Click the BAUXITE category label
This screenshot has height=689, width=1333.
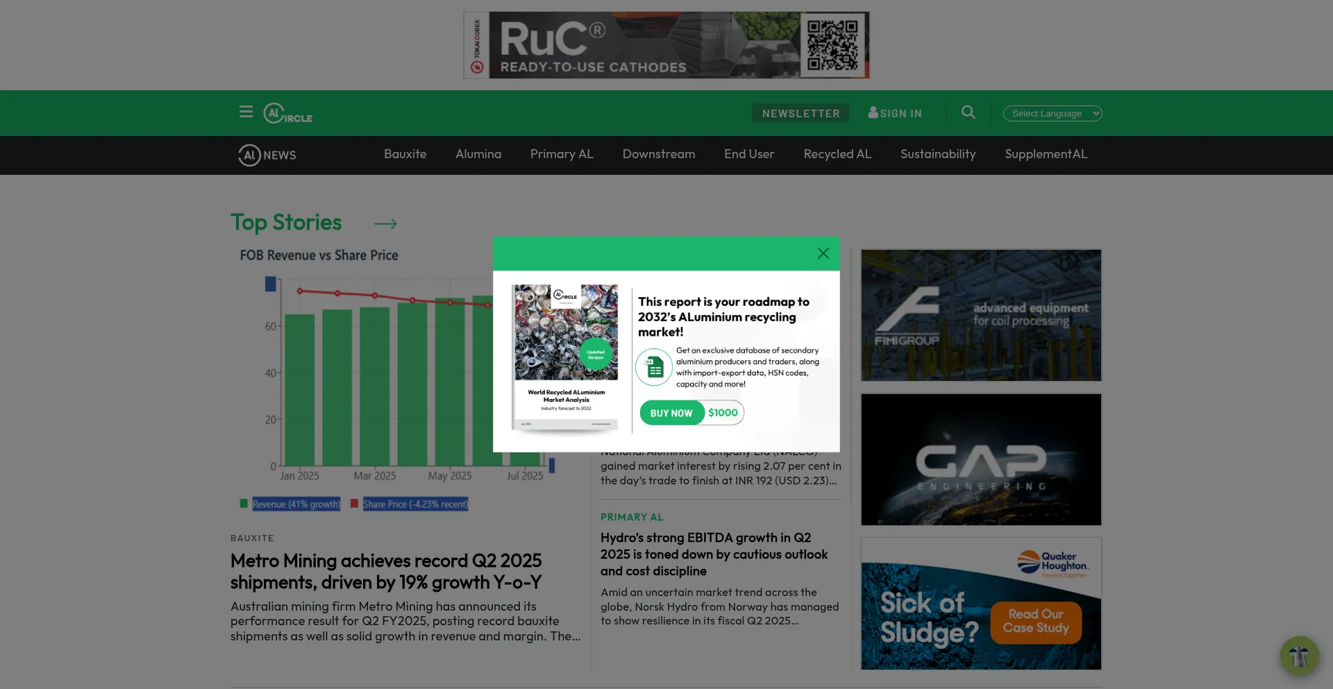click(x=252, y=538)
